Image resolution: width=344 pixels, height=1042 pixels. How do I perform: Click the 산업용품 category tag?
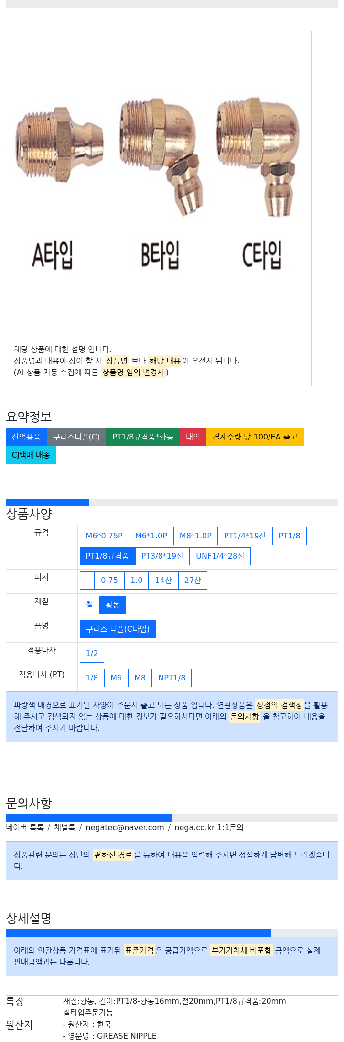(26, 437)
